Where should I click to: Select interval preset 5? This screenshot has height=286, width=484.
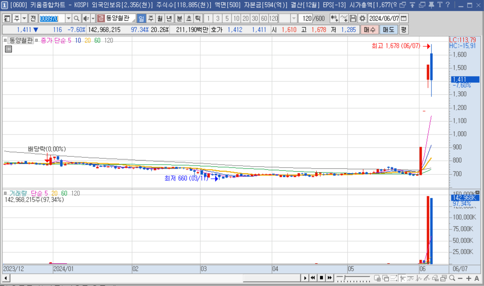point(227,19)
